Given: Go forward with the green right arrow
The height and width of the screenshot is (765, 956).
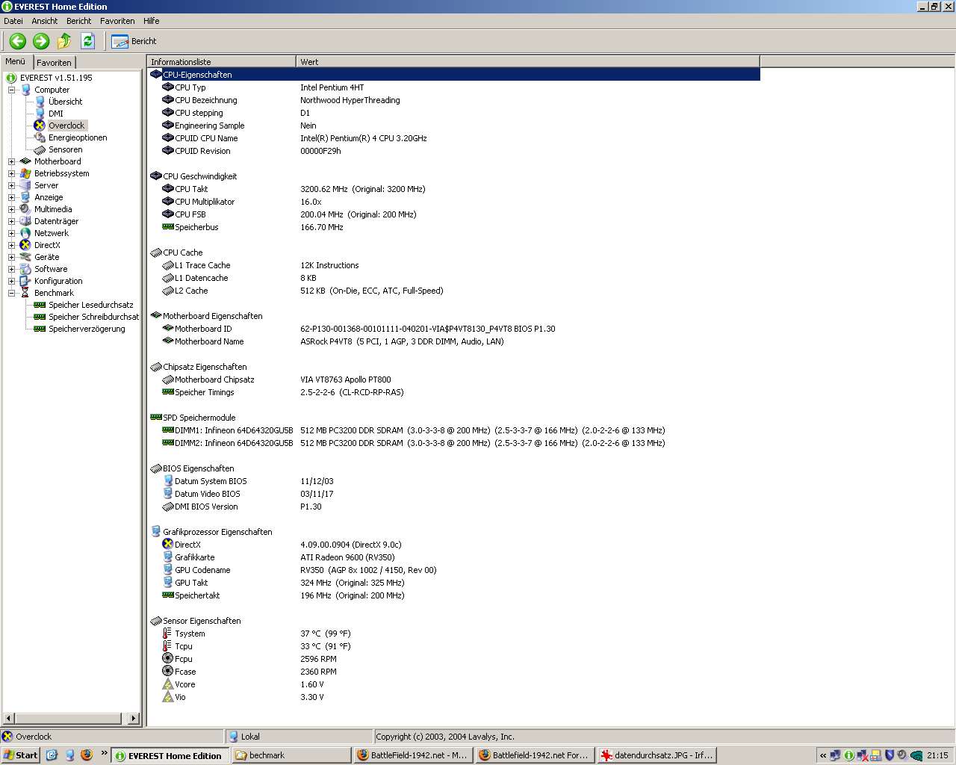Looking at the screenshot, I should pyautogui.click(x=41, y=41).
